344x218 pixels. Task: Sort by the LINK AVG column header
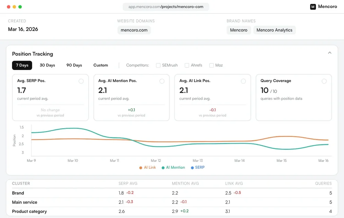pyautogui.click(x=234, y=183)
